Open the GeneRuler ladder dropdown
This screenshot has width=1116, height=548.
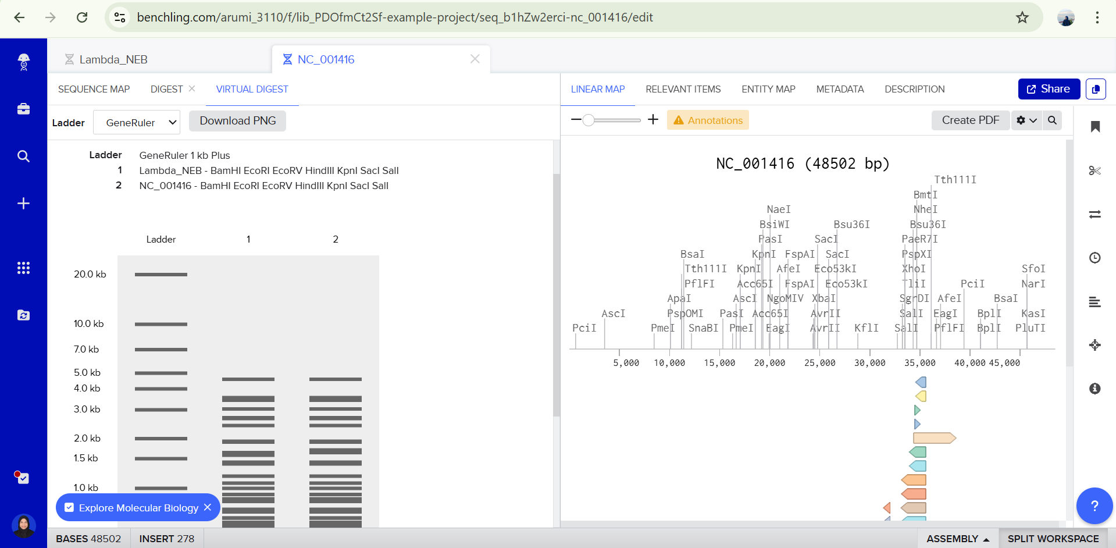click(x=137, y=123)
